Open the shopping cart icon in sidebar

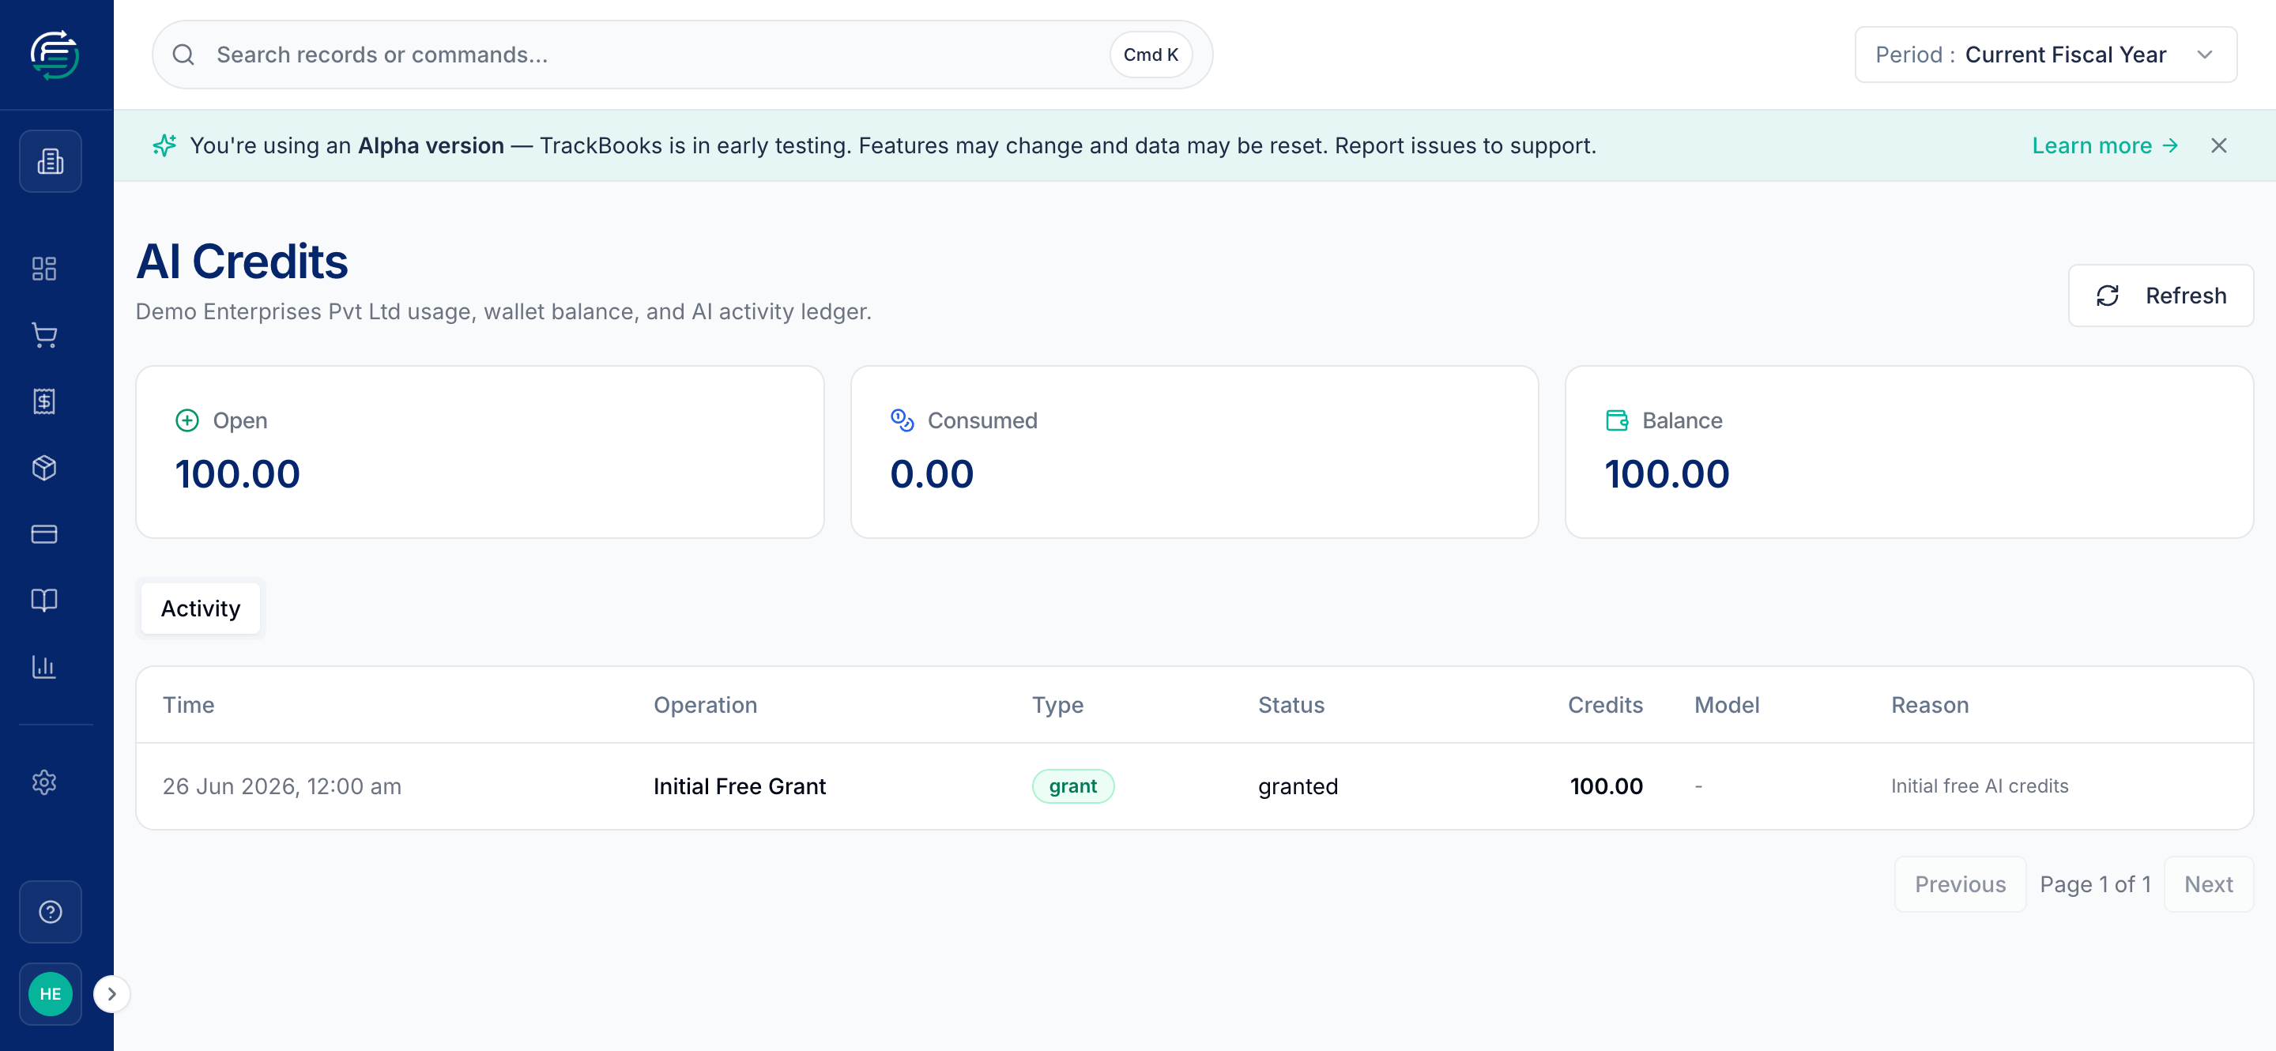tap(44, 335)
